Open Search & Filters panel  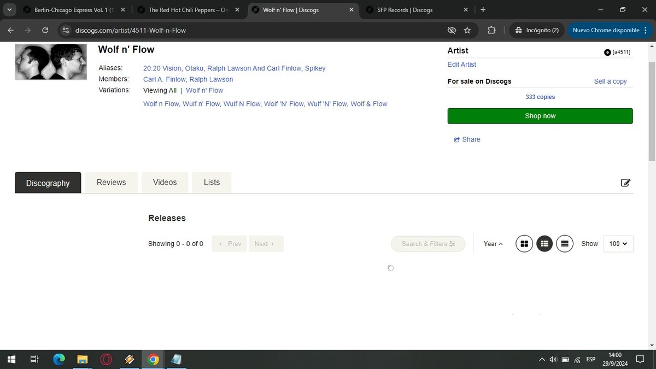tap(428, 244)
